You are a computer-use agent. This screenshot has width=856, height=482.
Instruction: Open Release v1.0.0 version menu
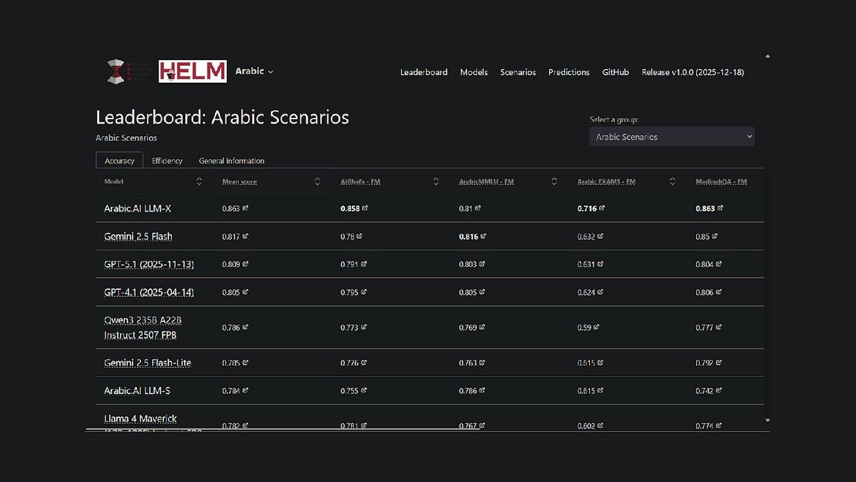coord(693,72)
